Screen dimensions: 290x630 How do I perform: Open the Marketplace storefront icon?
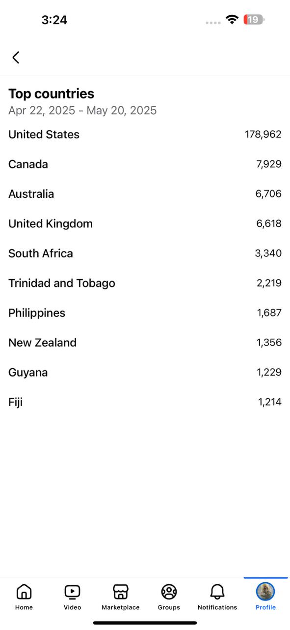(x=120, y=591)
